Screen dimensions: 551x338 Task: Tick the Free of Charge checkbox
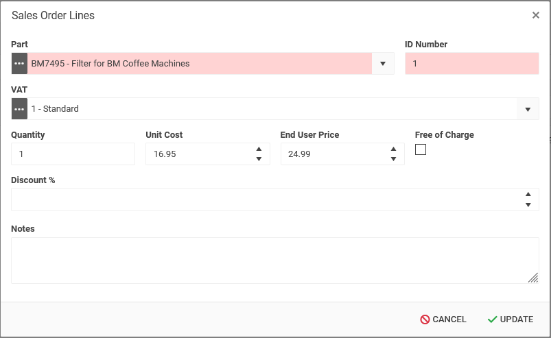coord(421,150)
